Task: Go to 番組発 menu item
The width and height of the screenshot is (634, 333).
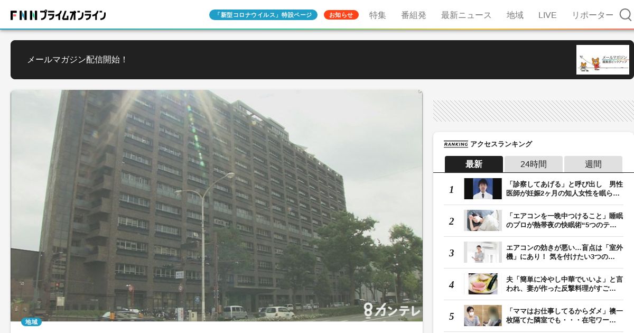Action: (x=414, y=15)
